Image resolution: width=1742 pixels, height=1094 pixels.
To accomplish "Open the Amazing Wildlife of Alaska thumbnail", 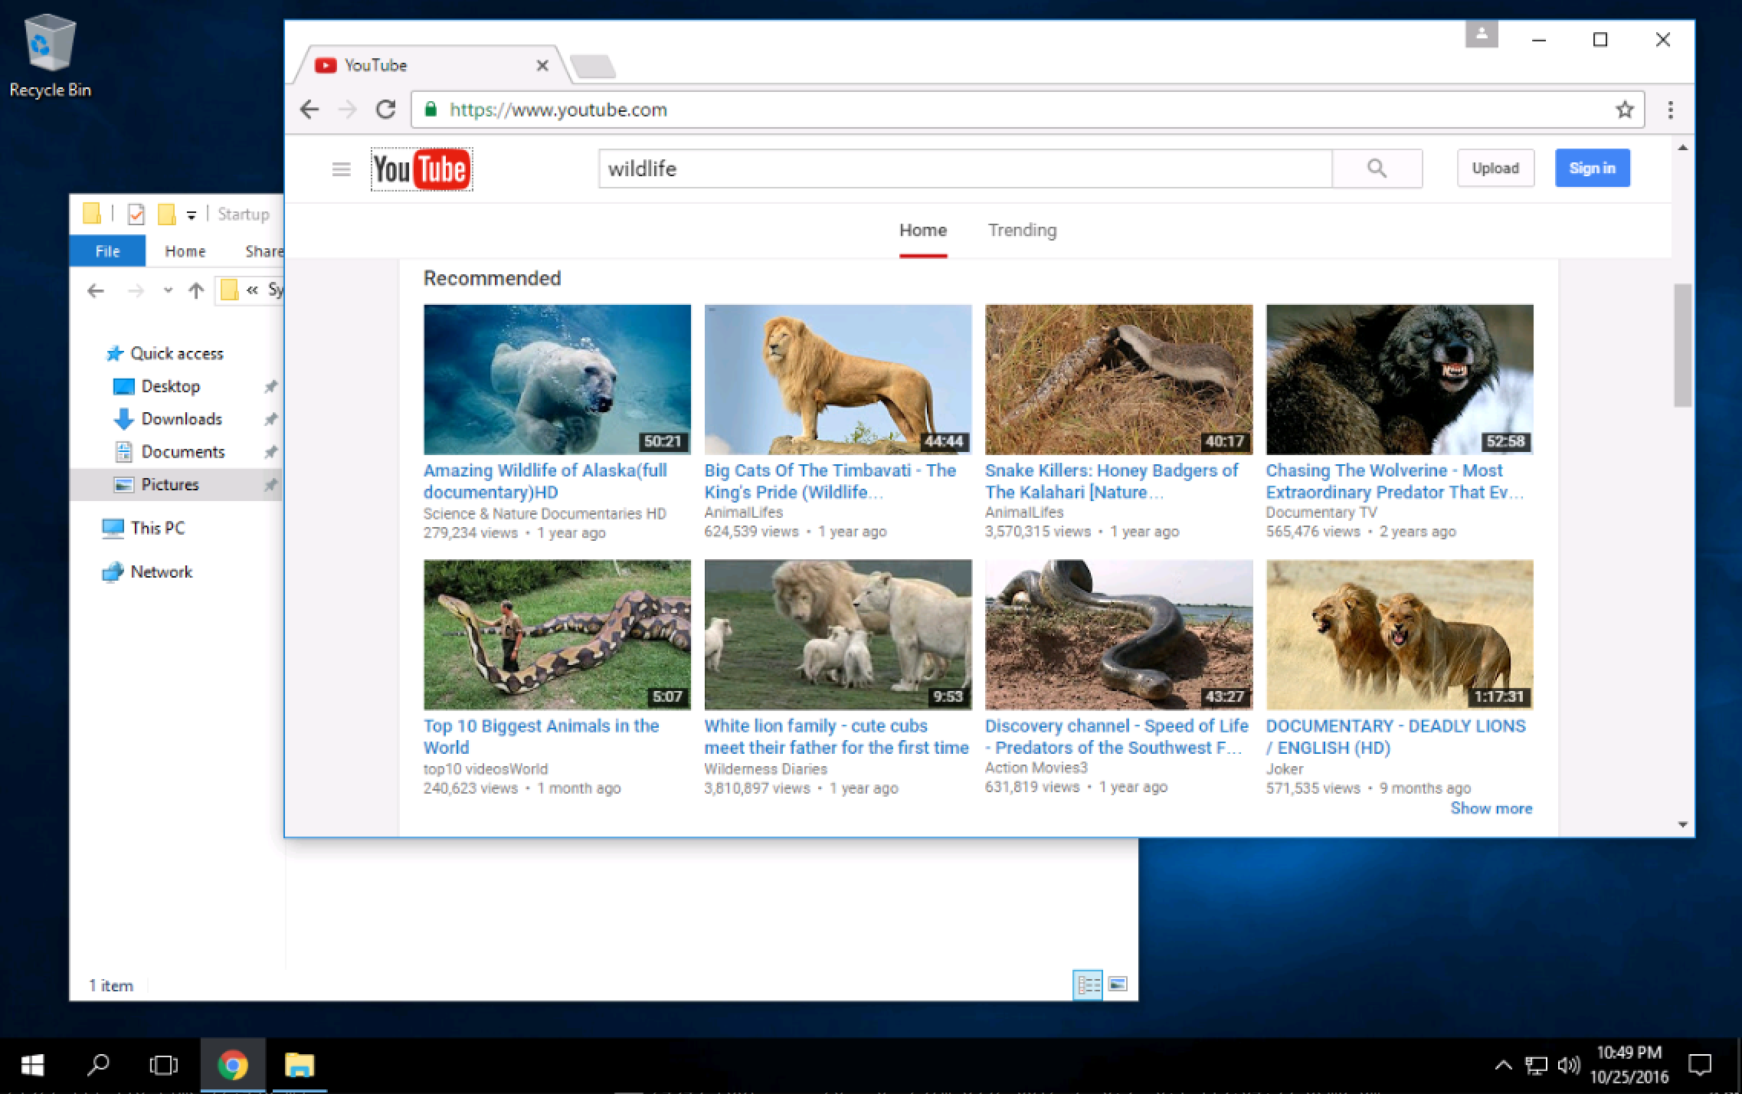I will pyautogui.click(x=557, y=379).
